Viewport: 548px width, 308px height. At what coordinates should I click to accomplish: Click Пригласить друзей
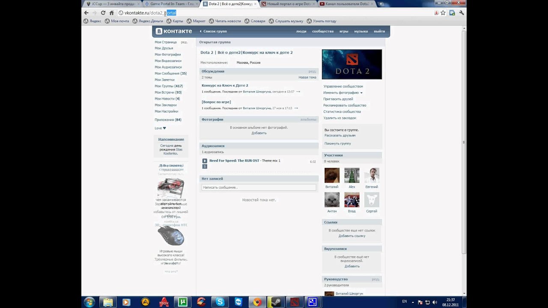coord(338,99)
